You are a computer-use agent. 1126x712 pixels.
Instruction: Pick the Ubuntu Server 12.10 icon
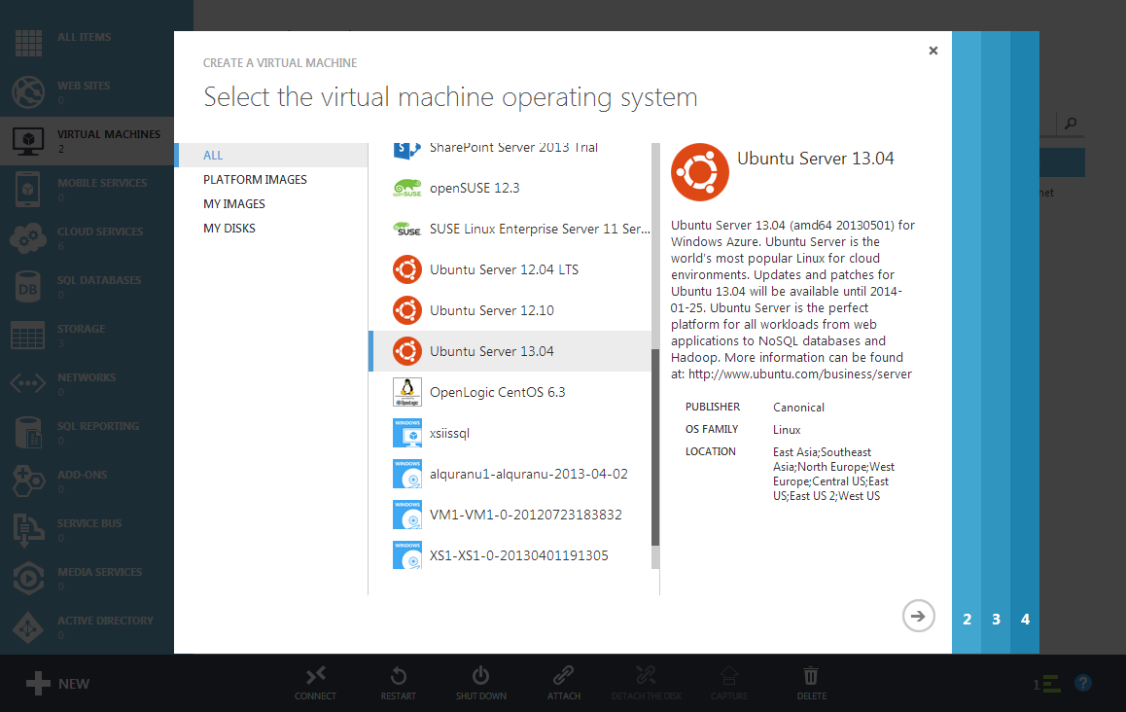pos(406,310)
